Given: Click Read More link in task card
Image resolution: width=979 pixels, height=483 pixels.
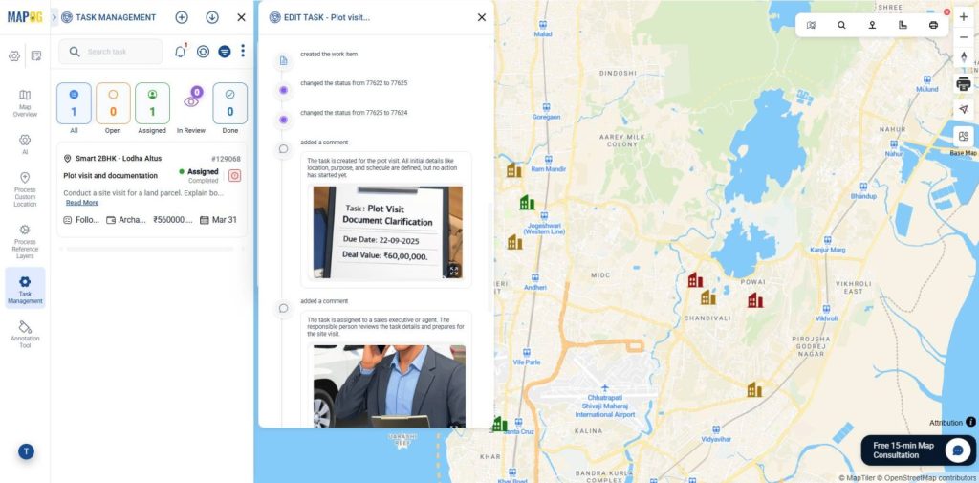Looking at the screenshot, I should click(82, 203).
